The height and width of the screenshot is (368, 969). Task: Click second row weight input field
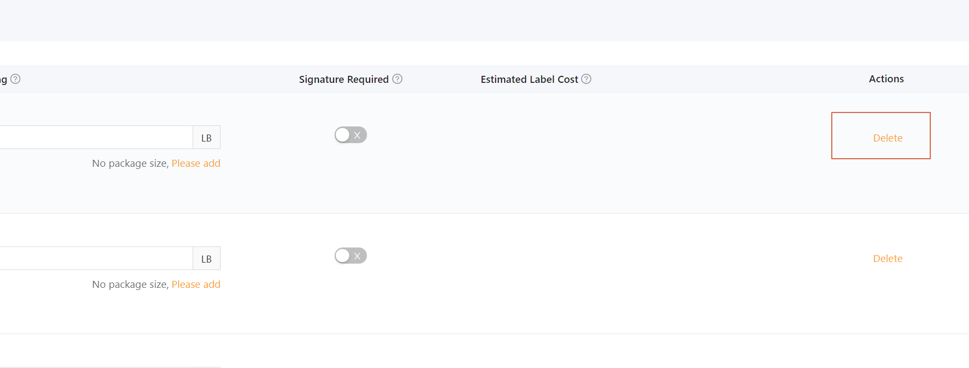(96, 258)
